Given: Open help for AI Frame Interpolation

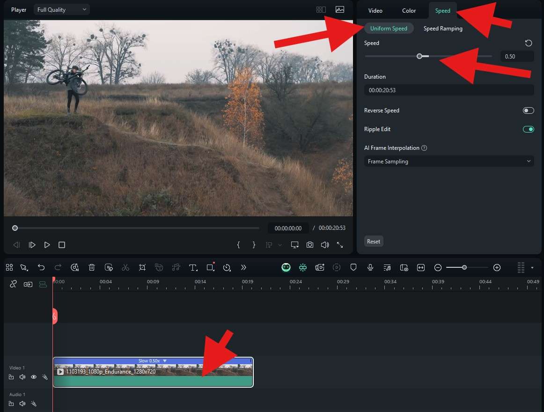Looking at the screenshot, I should [x=424, y=148].
